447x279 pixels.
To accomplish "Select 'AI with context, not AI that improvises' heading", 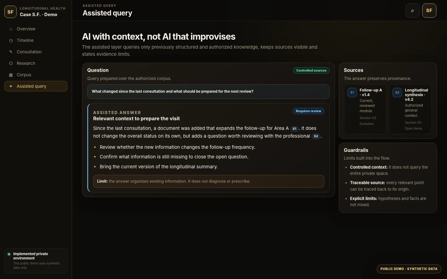I will tap(159, 37).
